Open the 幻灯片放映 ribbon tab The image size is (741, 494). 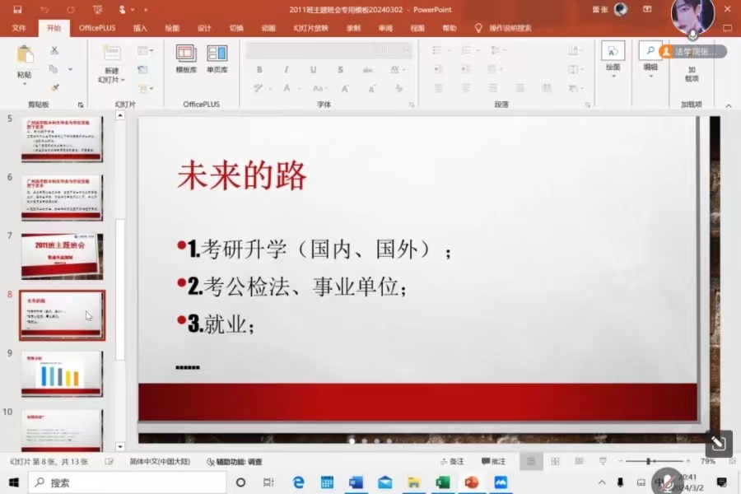310,28
